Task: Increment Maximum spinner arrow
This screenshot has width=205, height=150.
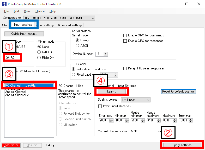Action: tap(175, 120)
